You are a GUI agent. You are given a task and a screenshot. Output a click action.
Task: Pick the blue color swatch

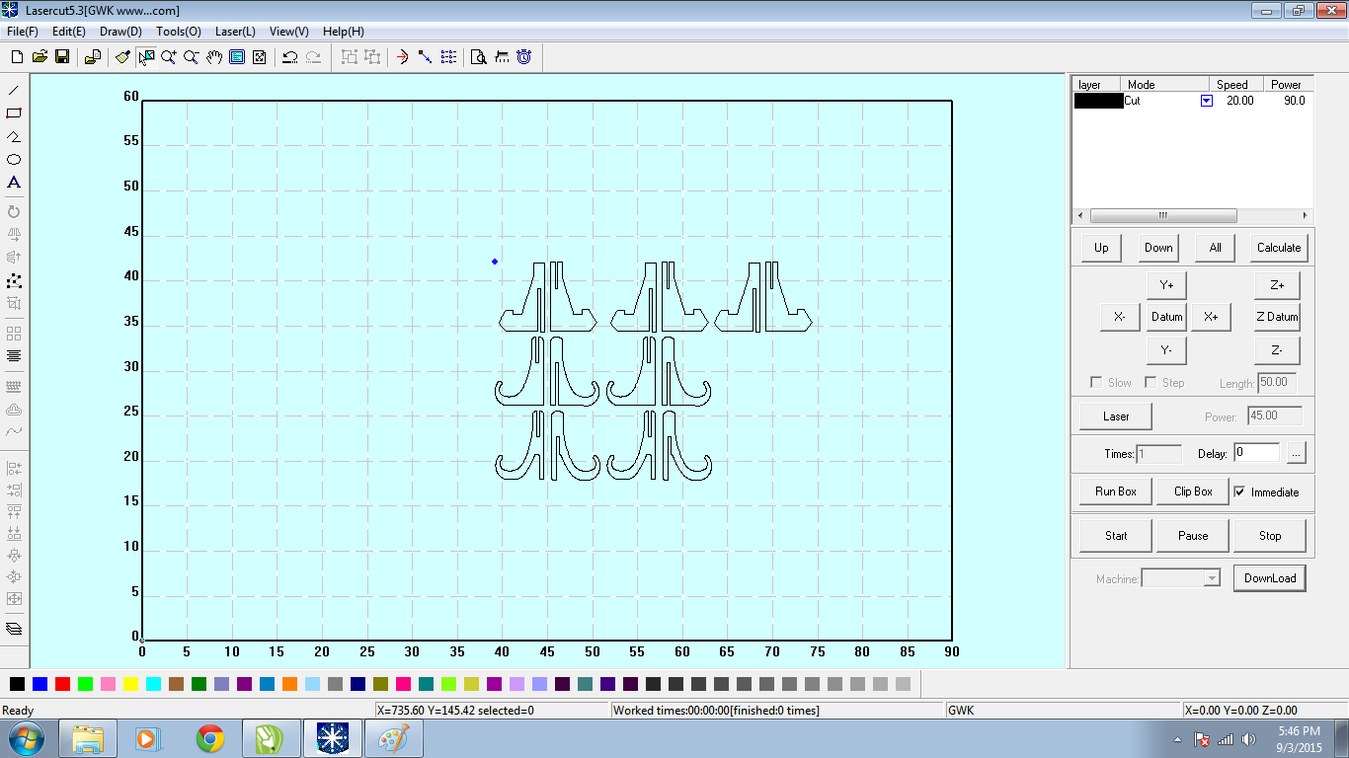[40, 684]
